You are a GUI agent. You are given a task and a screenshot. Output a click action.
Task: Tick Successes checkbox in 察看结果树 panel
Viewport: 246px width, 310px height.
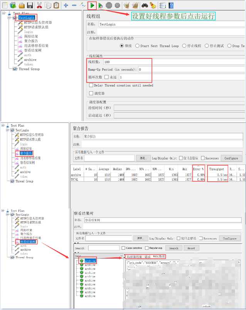pos(201,238)
